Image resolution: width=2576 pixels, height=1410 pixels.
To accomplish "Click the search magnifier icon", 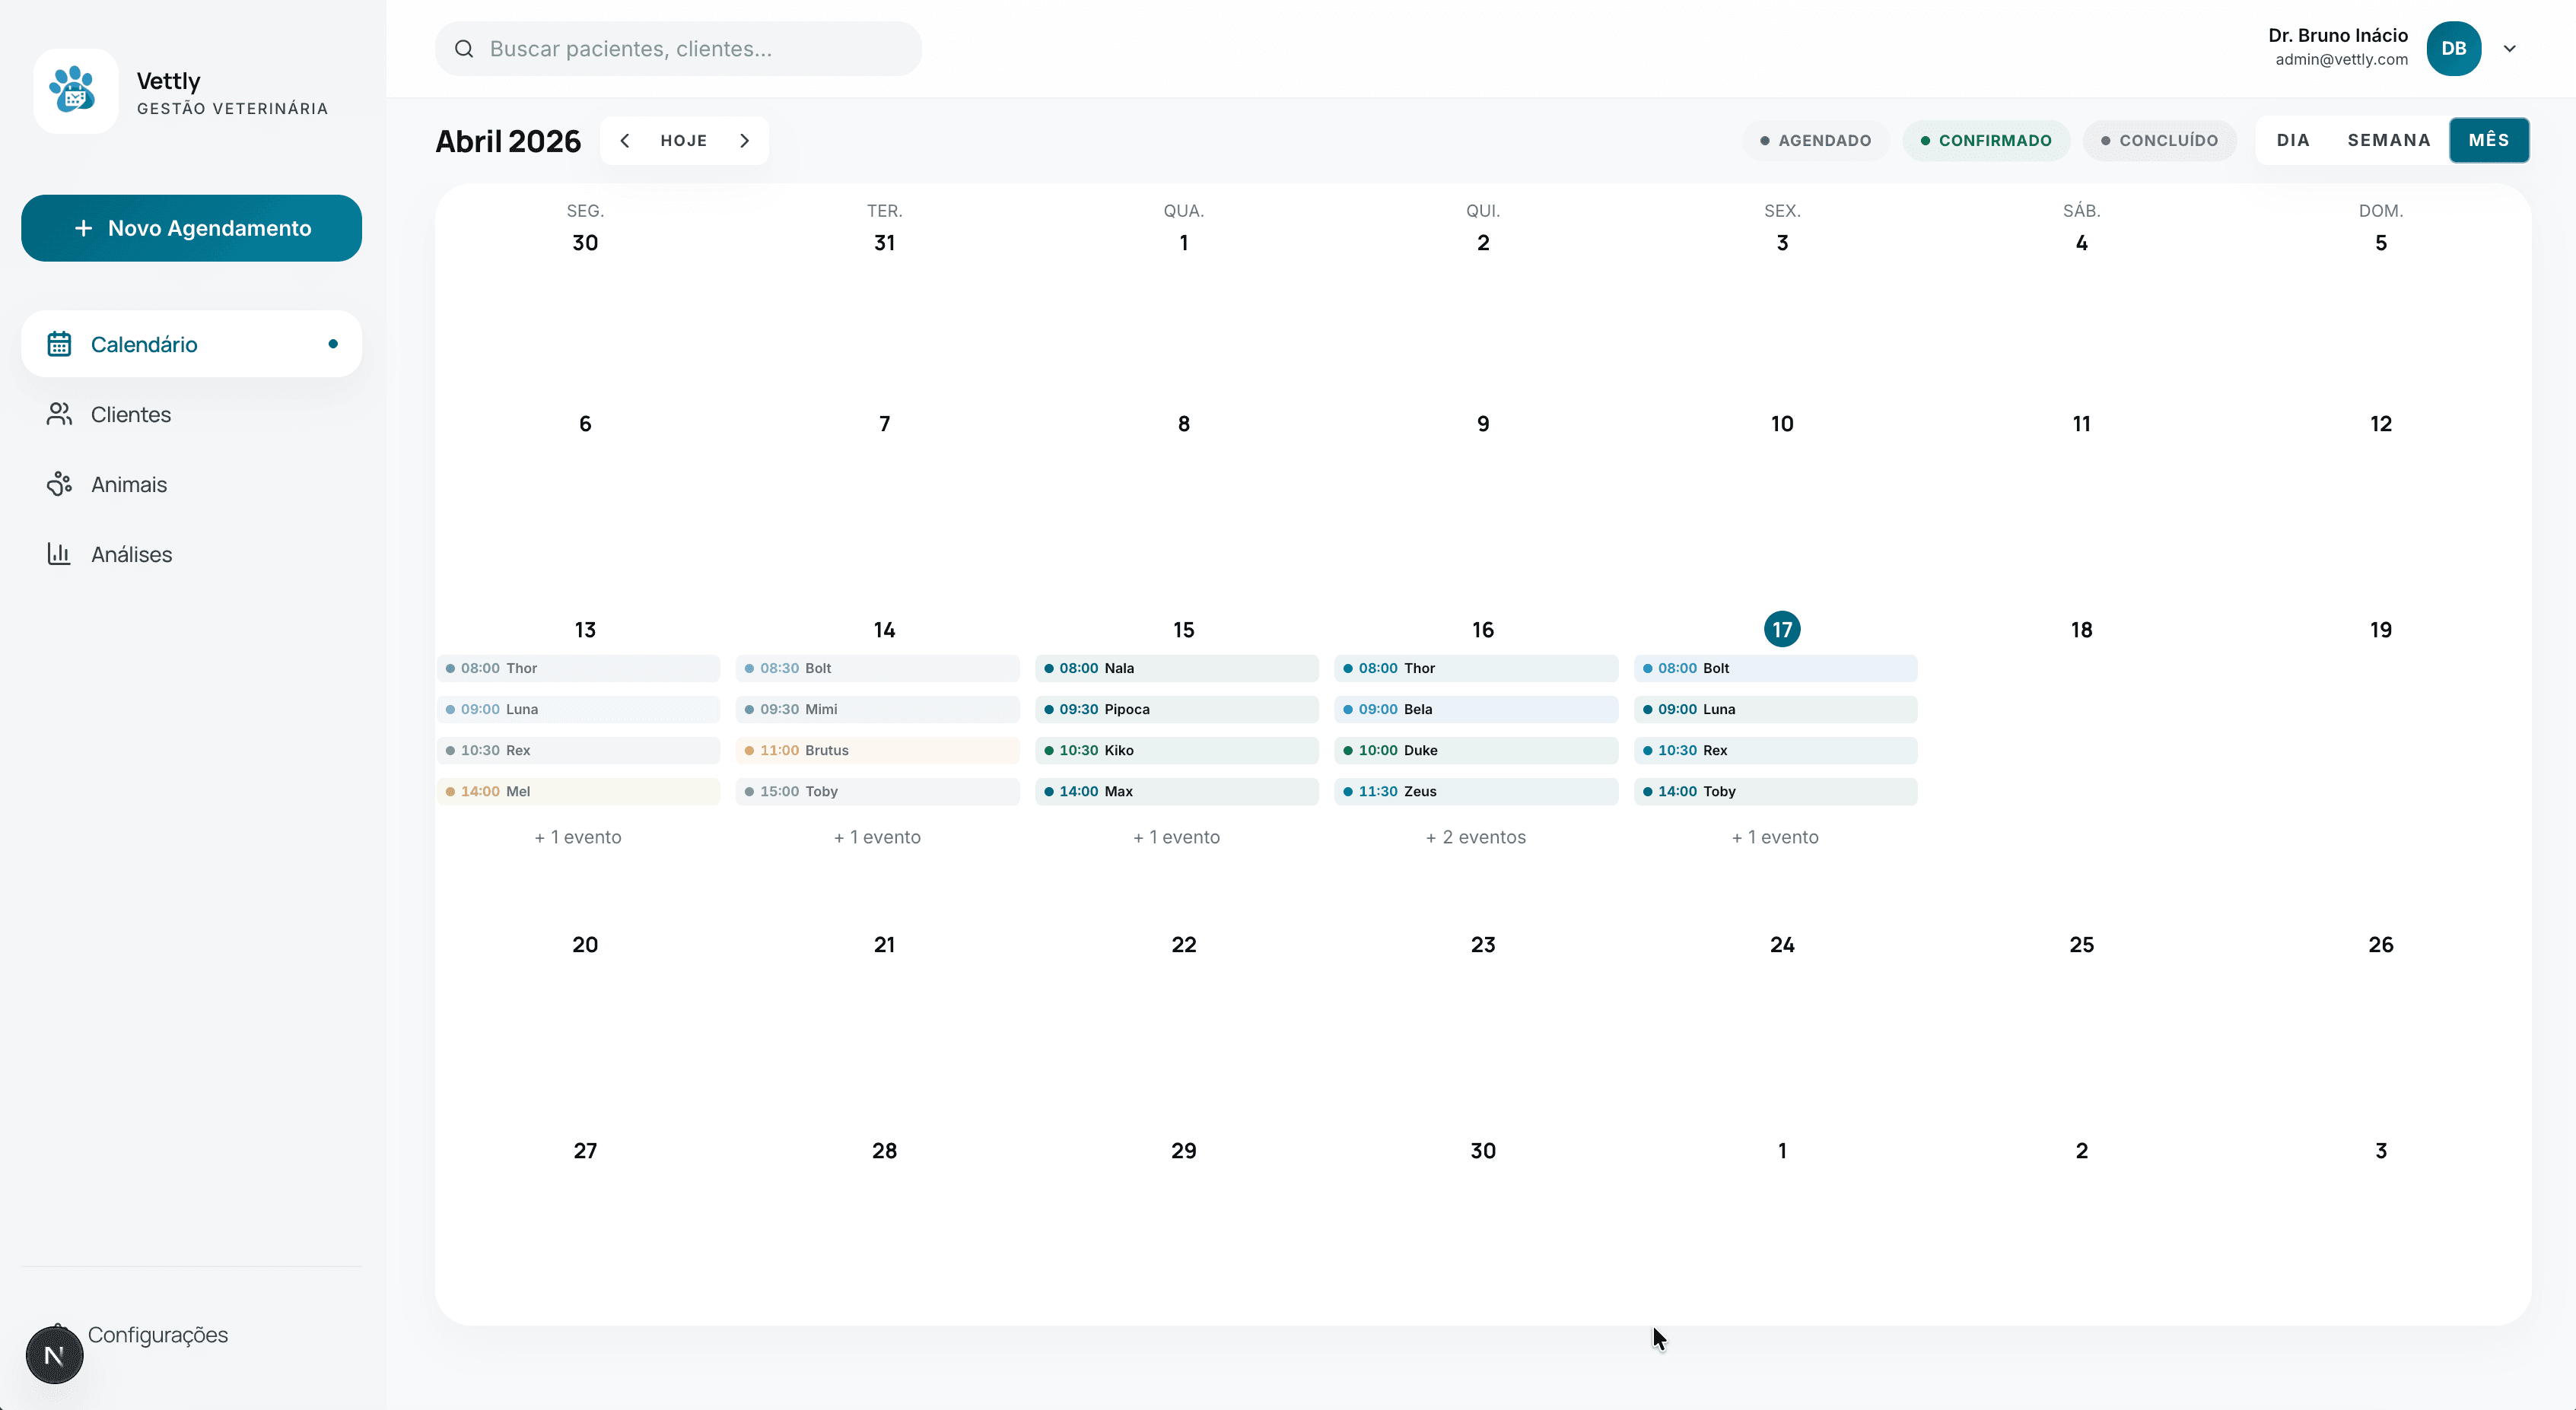I will [464, 49].
